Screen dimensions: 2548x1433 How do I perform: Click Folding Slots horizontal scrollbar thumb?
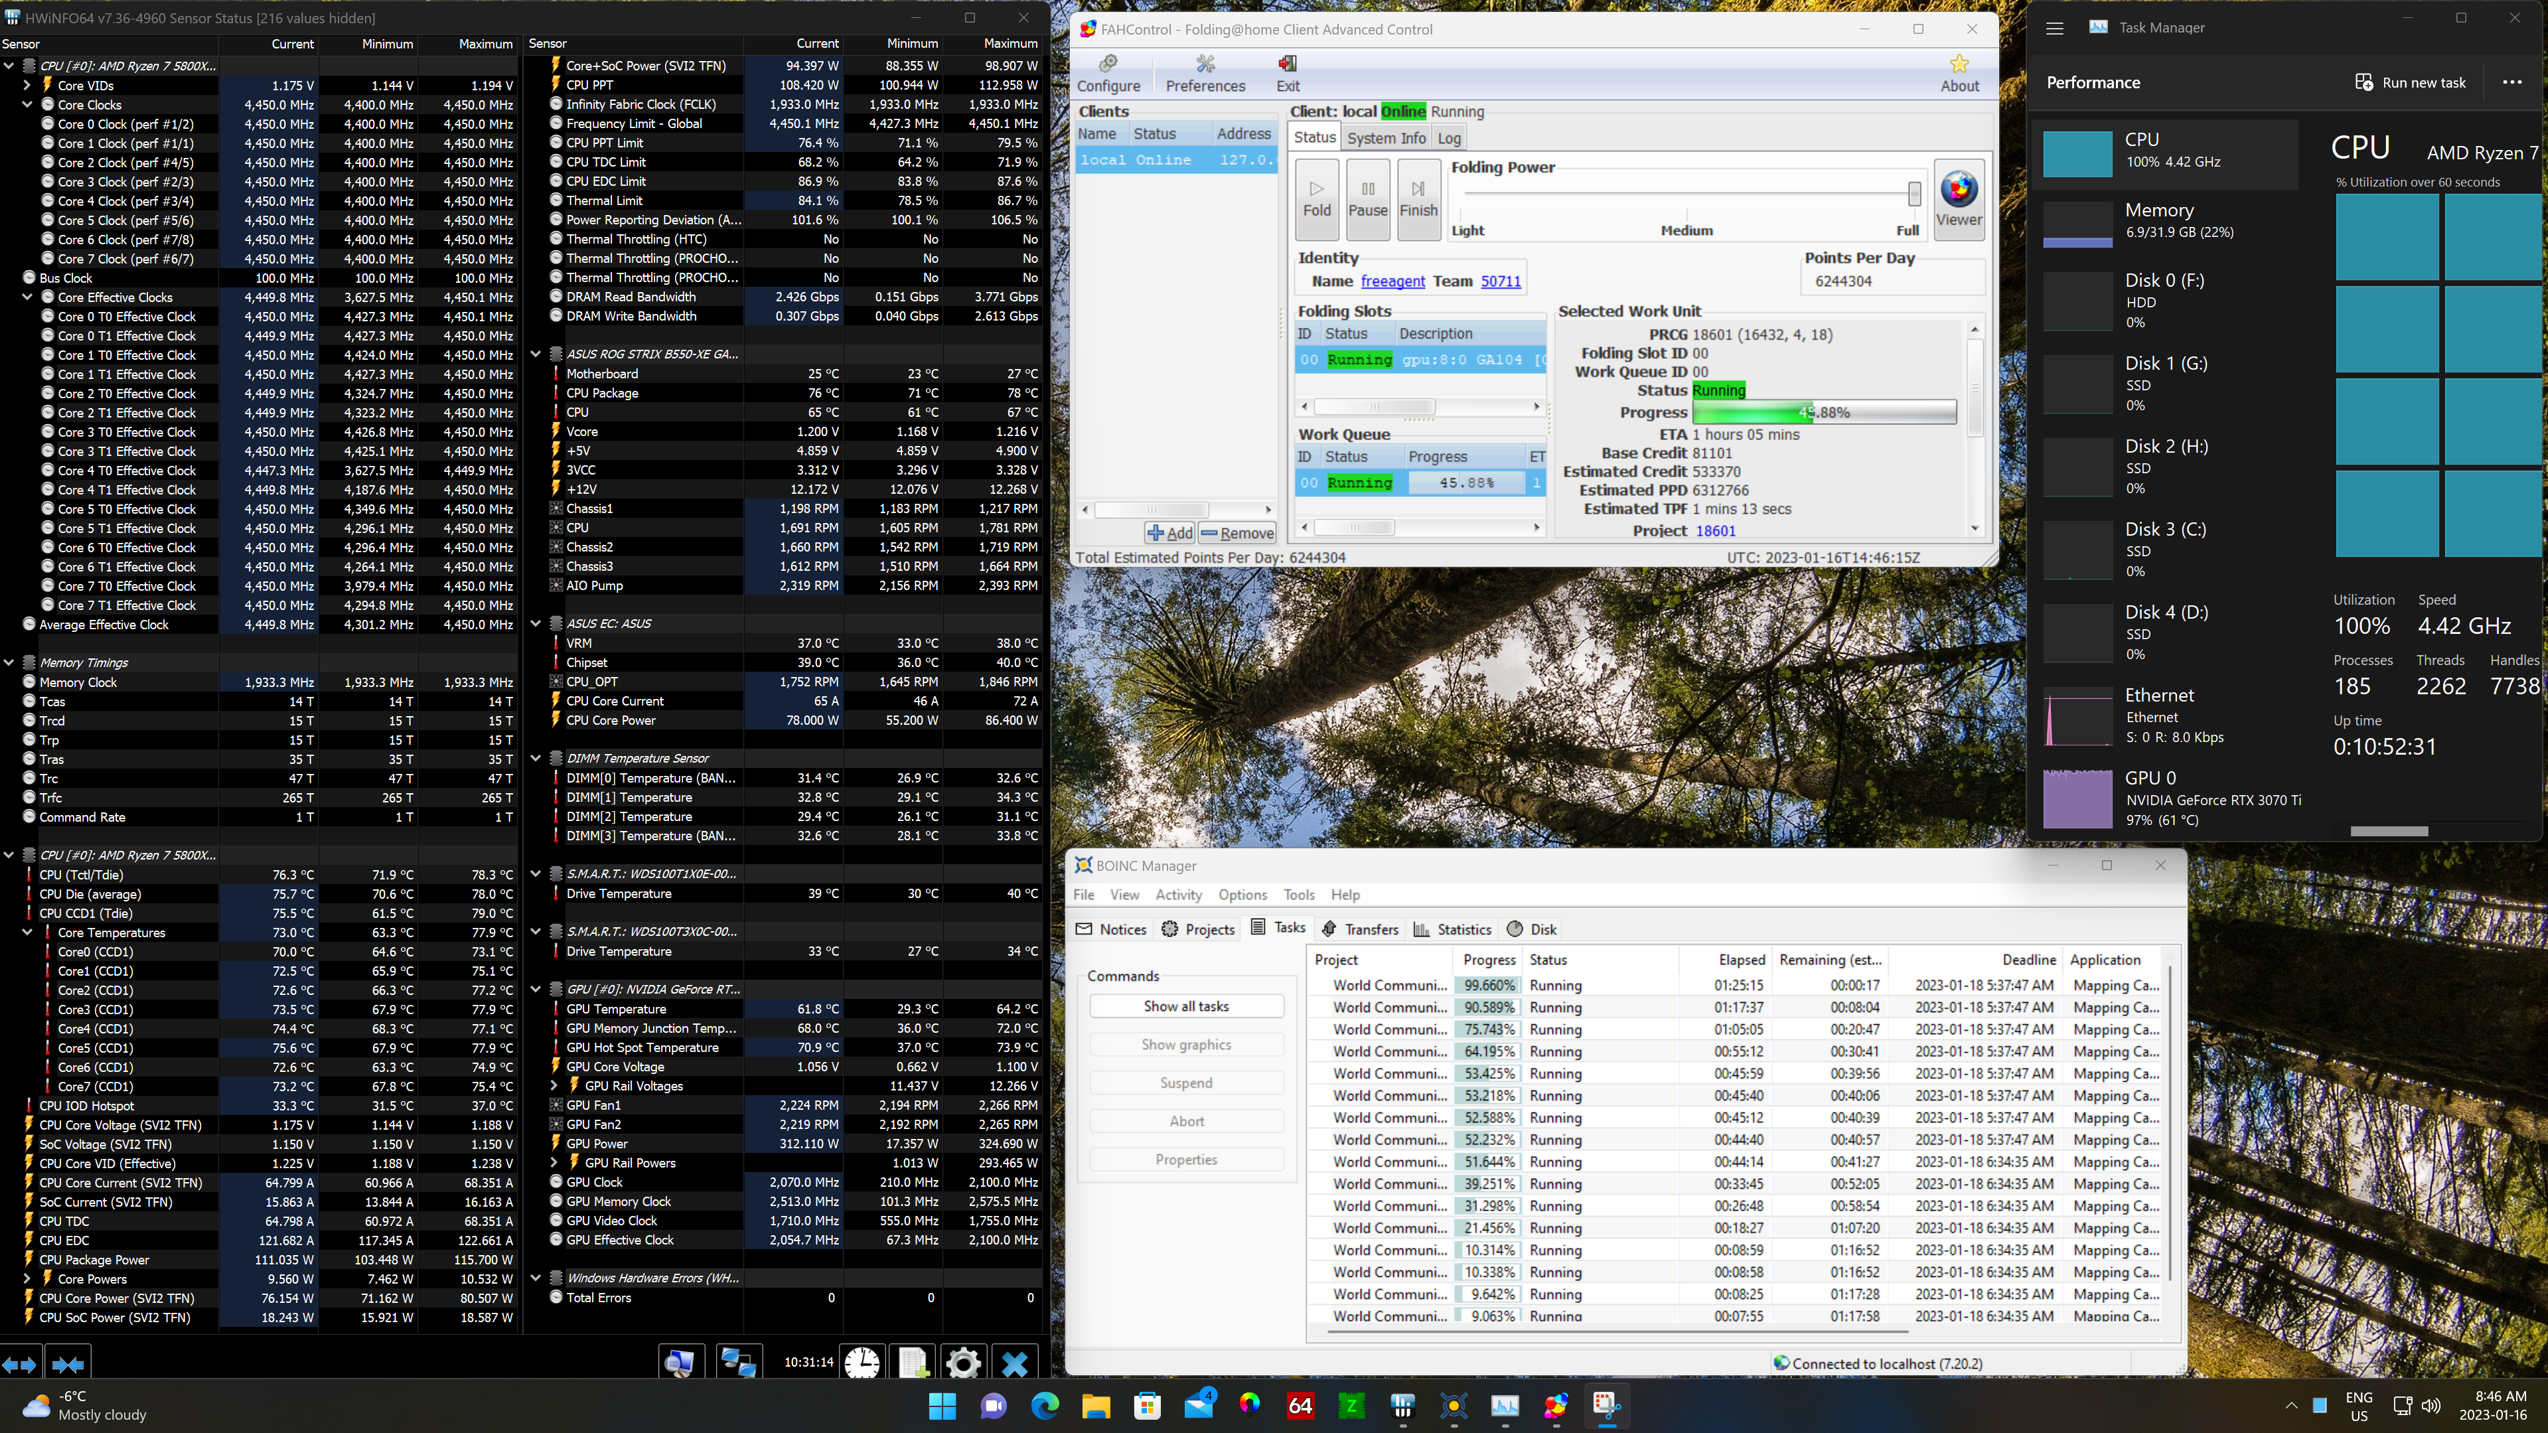(1374, 406)
